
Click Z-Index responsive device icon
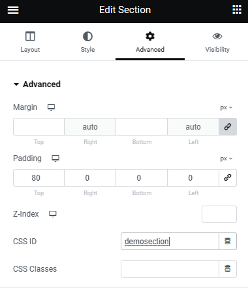click(53, 214)
